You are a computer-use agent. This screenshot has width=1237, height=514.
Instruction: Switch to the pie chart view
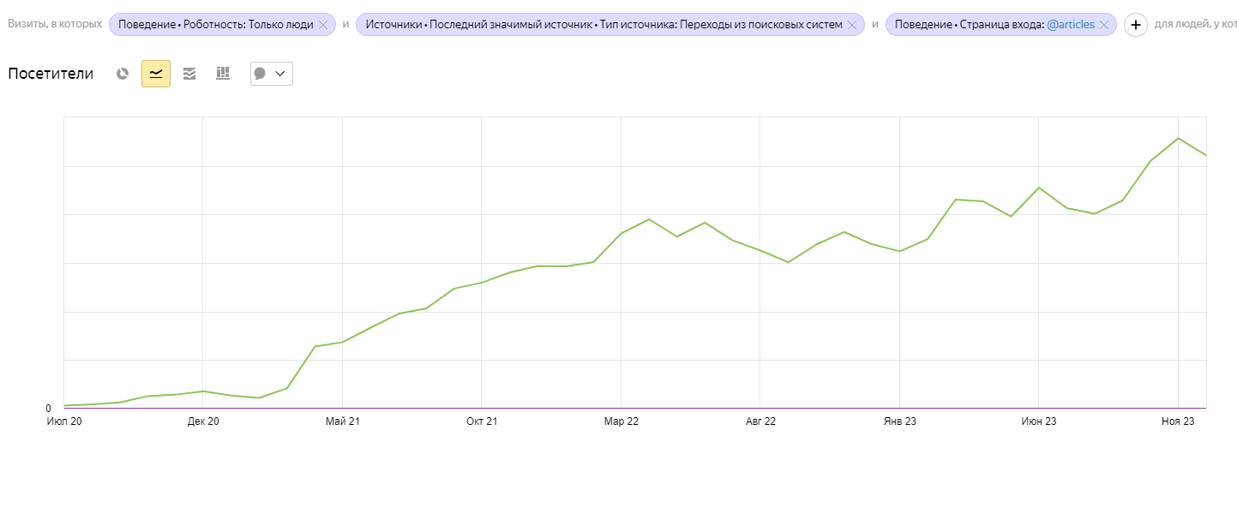tap(123, 74)
